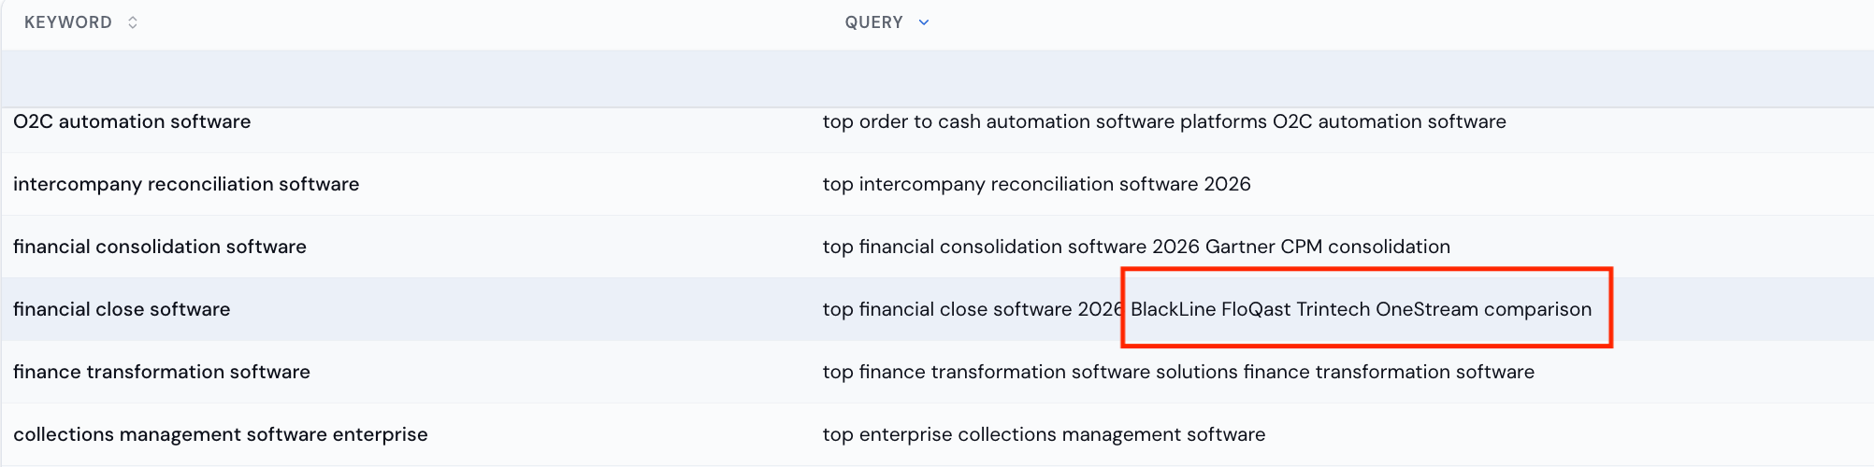Click the empty highlighted row below headers
The width and height of the screenshot is (1874, 467).
coord(937,78)
